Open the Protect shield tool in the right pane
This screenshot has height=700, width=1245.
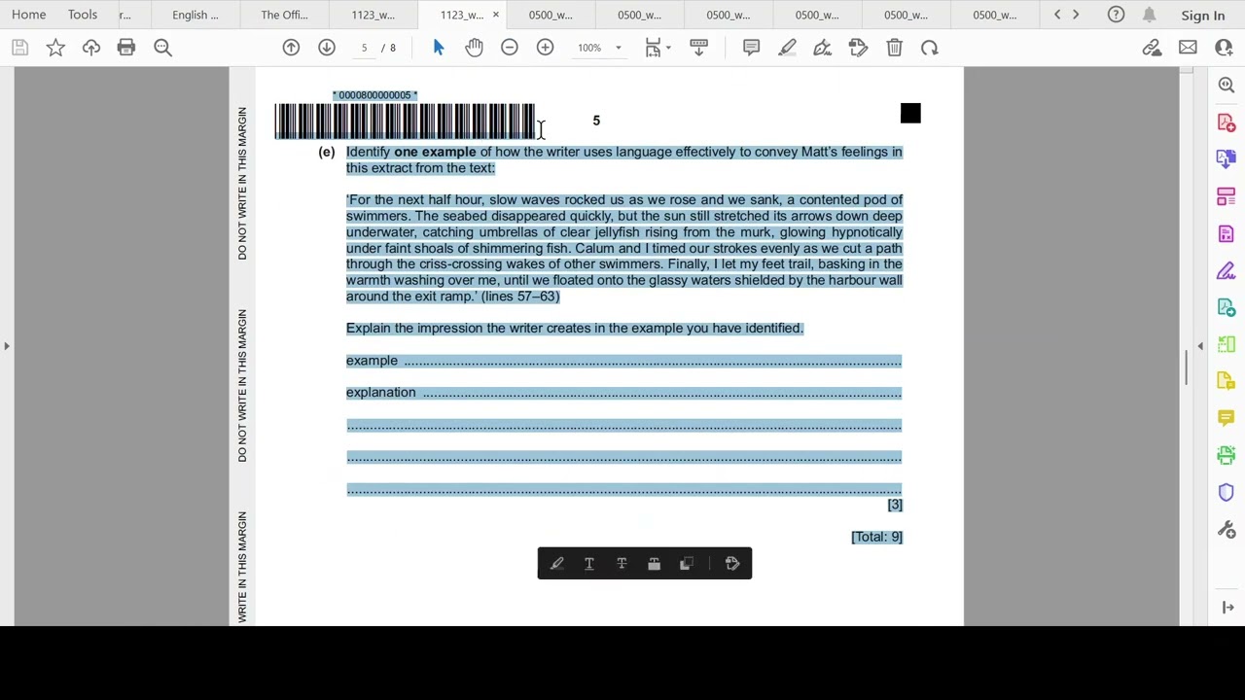1226,492
